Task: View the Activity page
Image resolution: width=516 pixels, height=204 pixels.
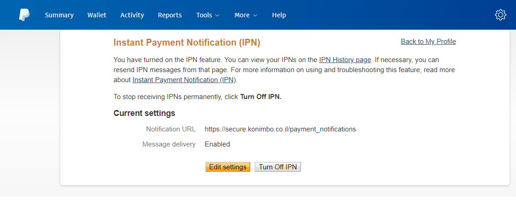Action: coord(132,15)
